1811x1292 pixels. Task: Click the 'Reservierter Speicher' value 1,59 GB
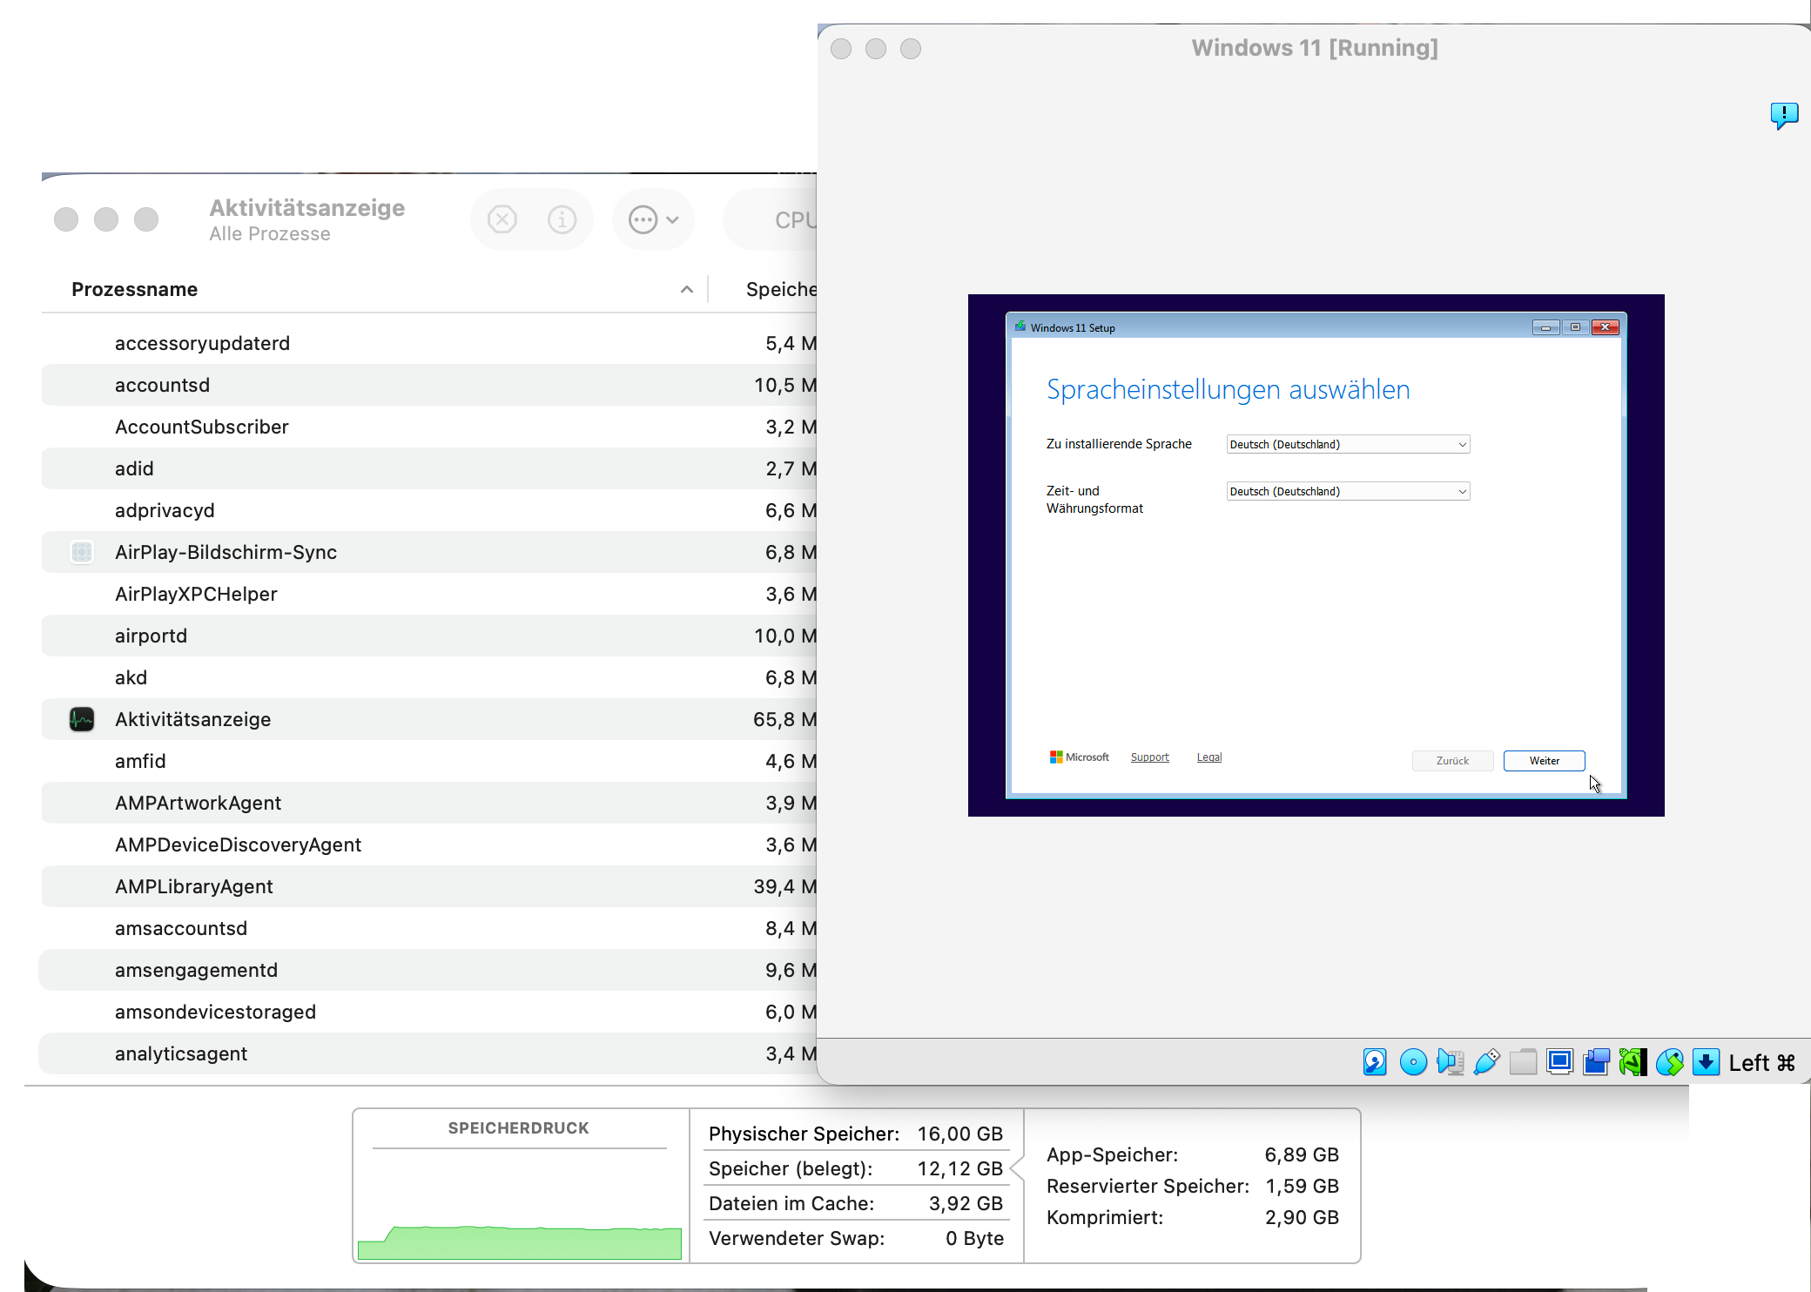pos(1303,1186)
